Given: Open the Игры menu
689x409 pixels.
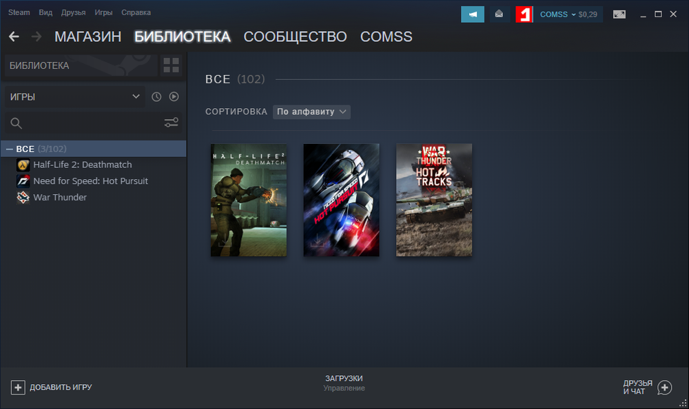Looking at the screenshot, I should (104, 12).
